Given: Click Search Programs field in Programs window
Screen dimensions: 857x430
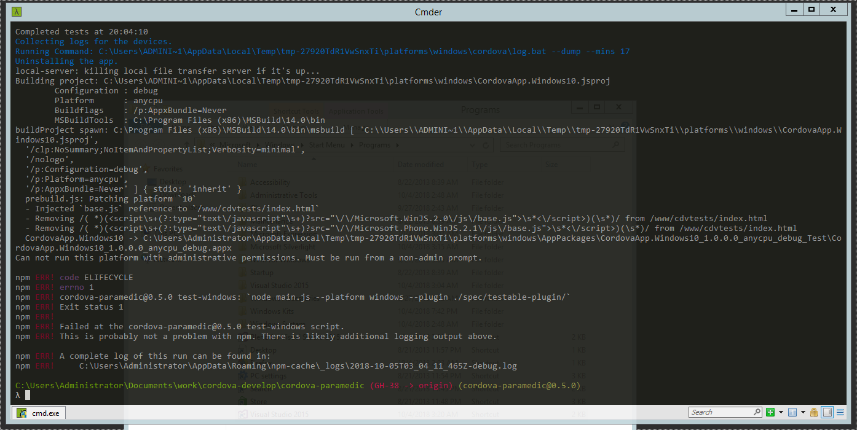Looking at the screenshot, I should (562, 145).
